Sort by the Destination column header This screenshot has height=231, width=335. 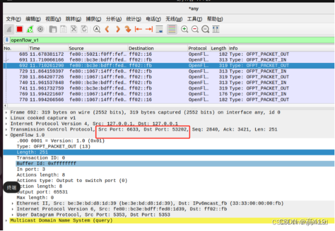158,48
